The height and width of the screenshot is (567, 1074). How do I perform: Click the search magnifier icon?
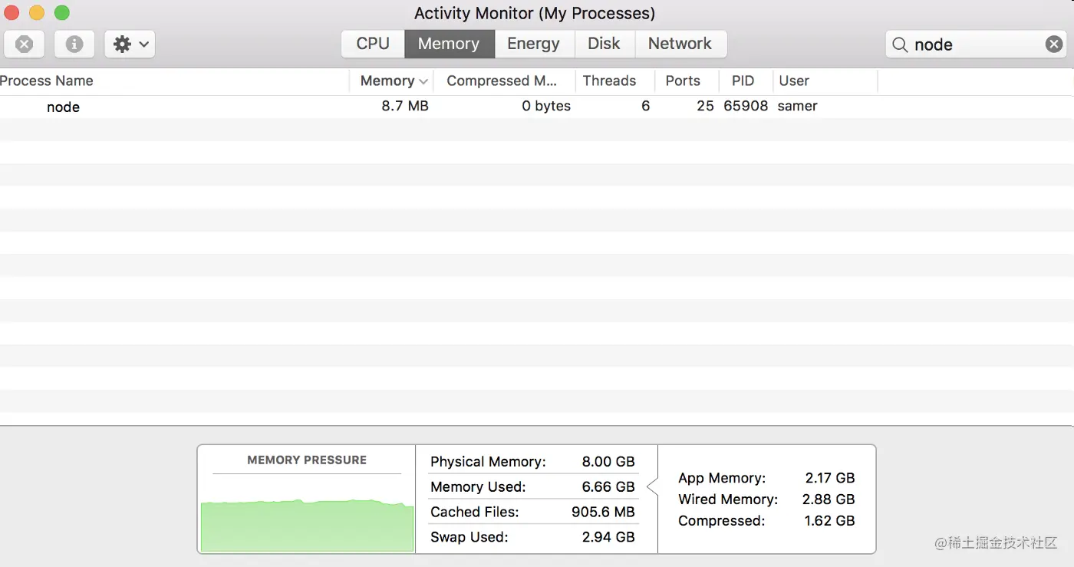click(900, 45)
